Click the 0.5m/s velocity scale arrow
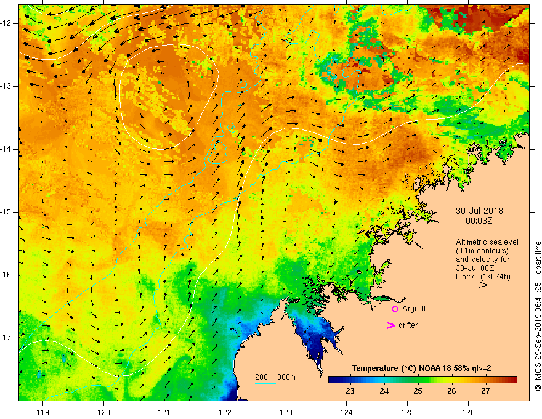 (x=475, y=285)
